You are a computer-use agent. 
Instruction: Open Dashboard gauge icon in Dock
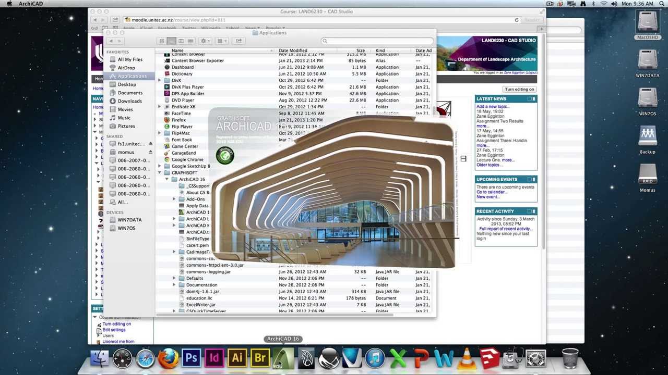tap(123, 358)
